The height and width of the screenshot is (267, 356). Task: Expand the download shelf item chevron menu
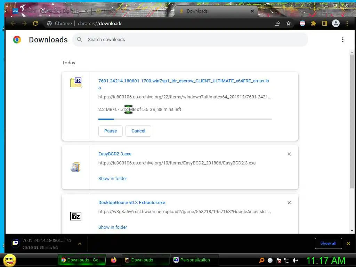point(80,244)
